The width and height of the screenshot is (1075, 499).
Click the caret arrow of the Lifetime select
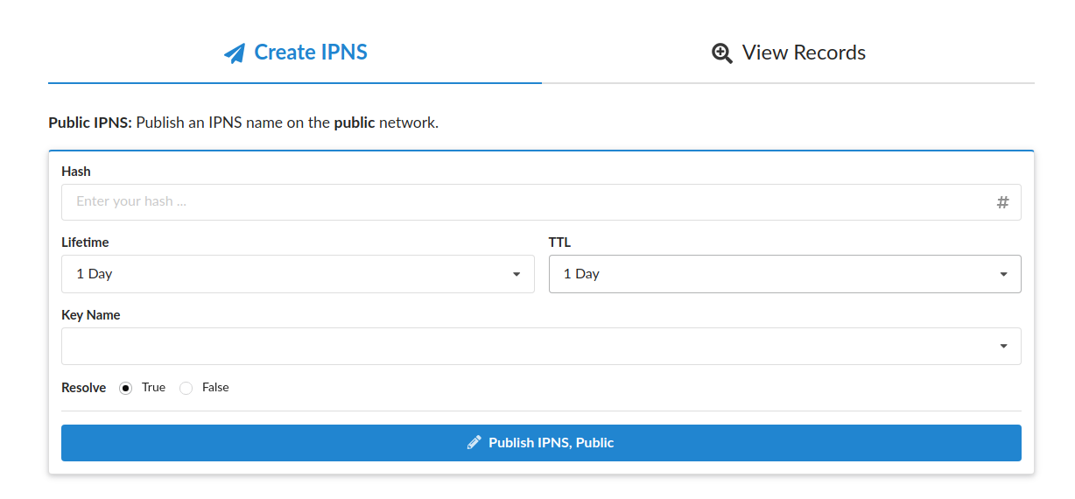[516, 275]
